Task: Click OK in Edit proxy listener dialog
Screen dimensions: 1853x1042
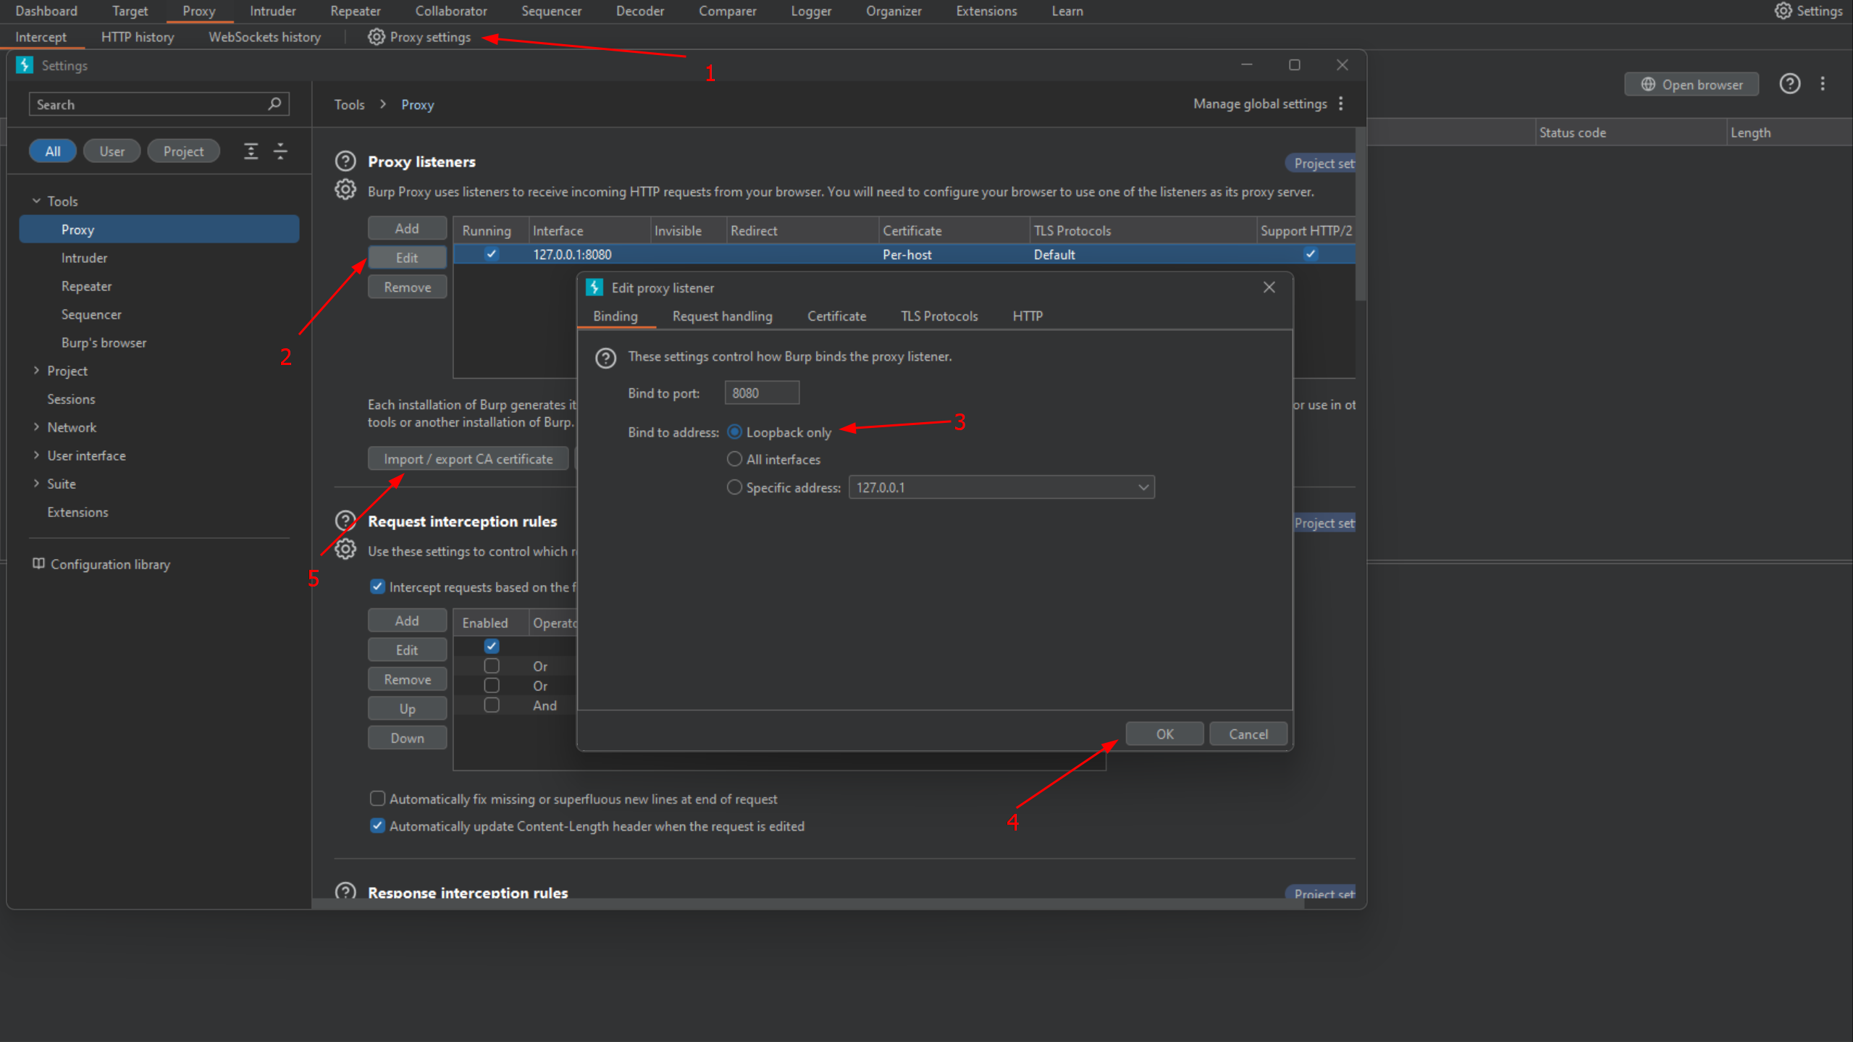Action: [1164, 734]
